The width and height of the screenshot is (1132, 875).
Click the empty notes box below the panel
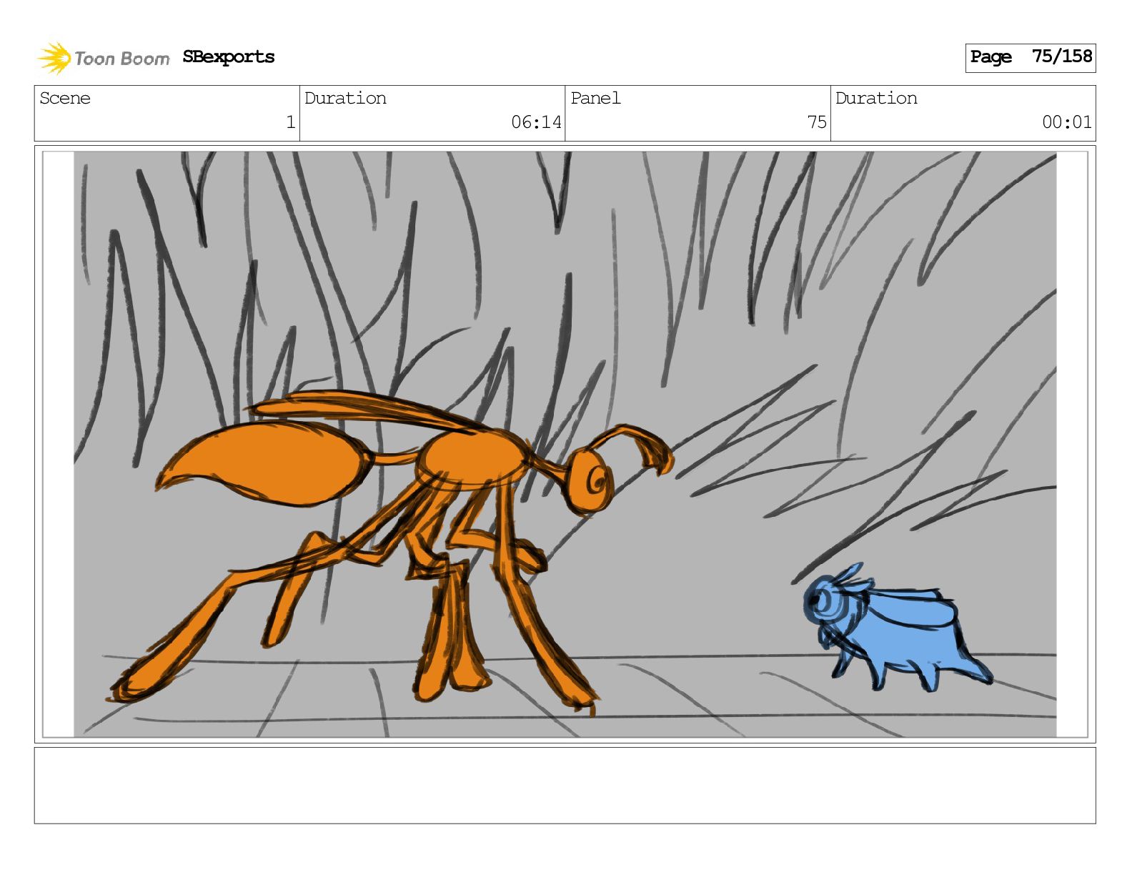(x=565, y=786)
